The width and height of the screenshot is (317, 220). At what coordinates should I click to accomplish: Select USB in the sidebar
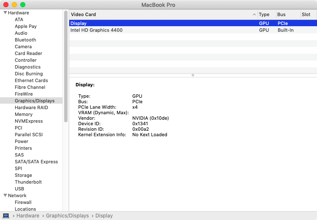[19, 189]
